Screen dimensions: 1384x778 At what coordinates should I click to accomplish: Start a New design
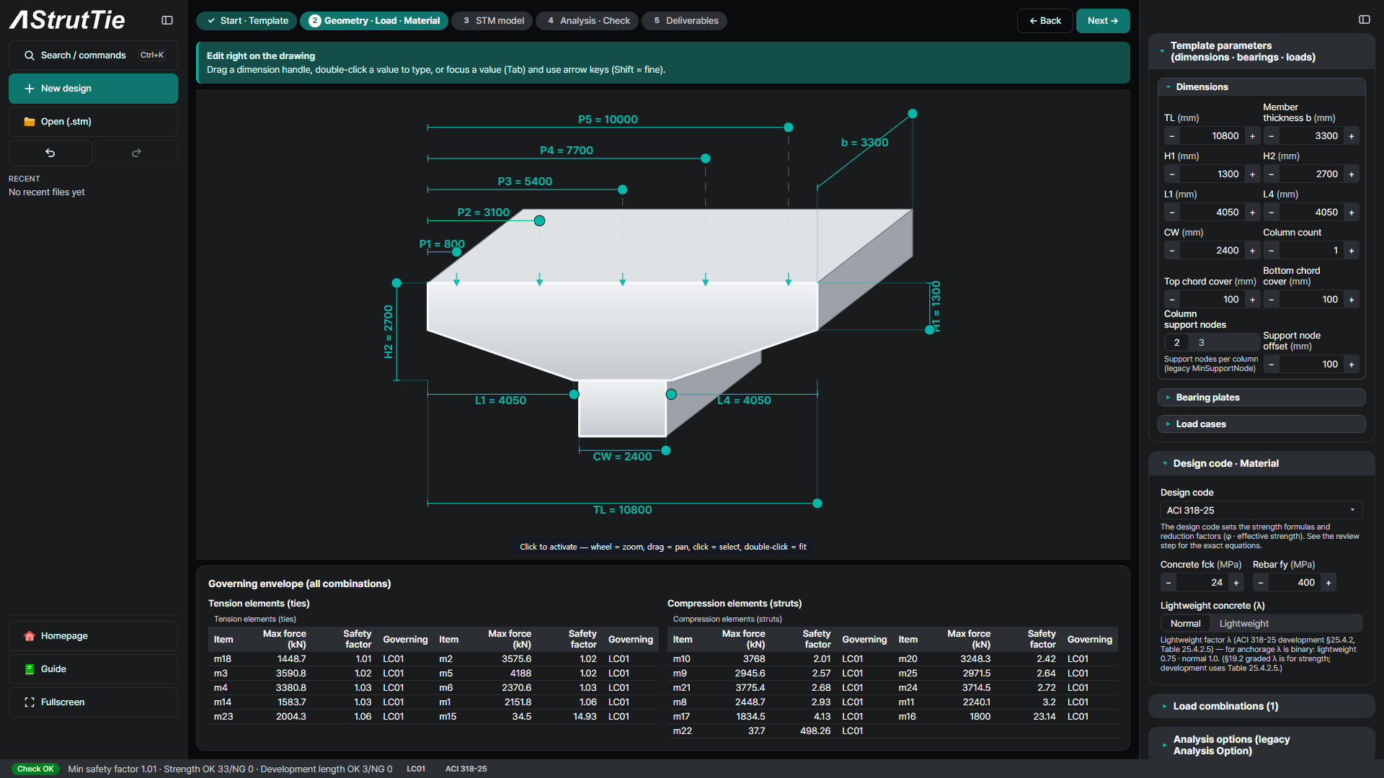[93, 89]
